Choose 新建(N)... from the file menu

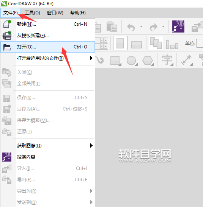48,24
